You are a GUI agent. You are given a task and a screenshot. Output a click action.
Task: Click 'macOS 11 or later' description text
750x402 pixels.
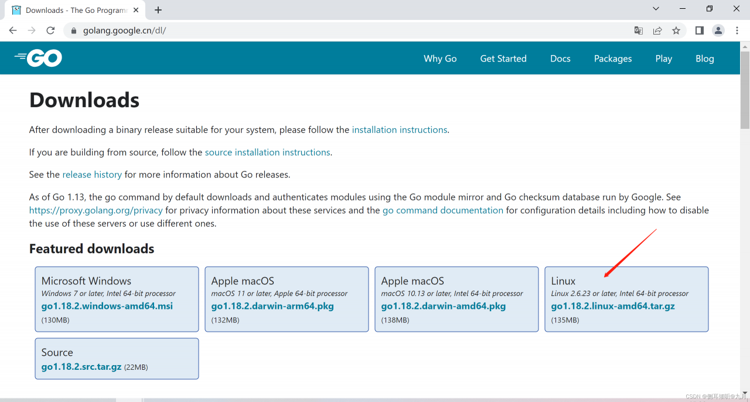(x=279, y=294)
